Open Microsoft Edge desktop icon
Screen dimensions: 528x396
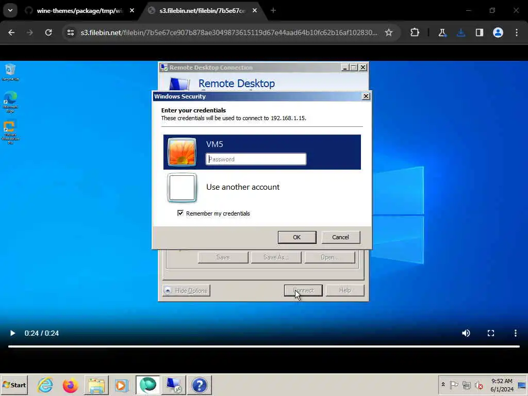pos(10,102)
